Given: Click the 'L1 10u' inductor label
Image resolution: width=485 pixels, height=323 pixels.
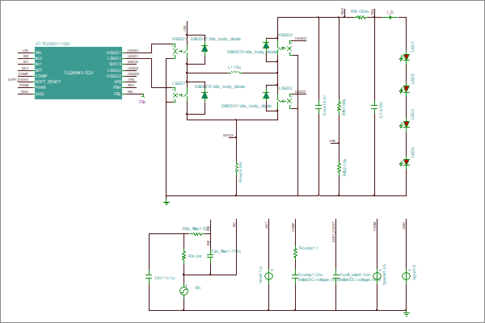Looking at the screenshot, I should coord(234,67).
